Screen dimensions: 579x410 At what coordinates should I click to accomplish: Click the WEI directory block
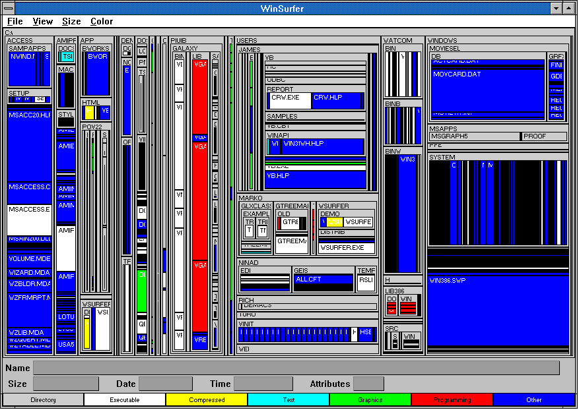[308, 349]
